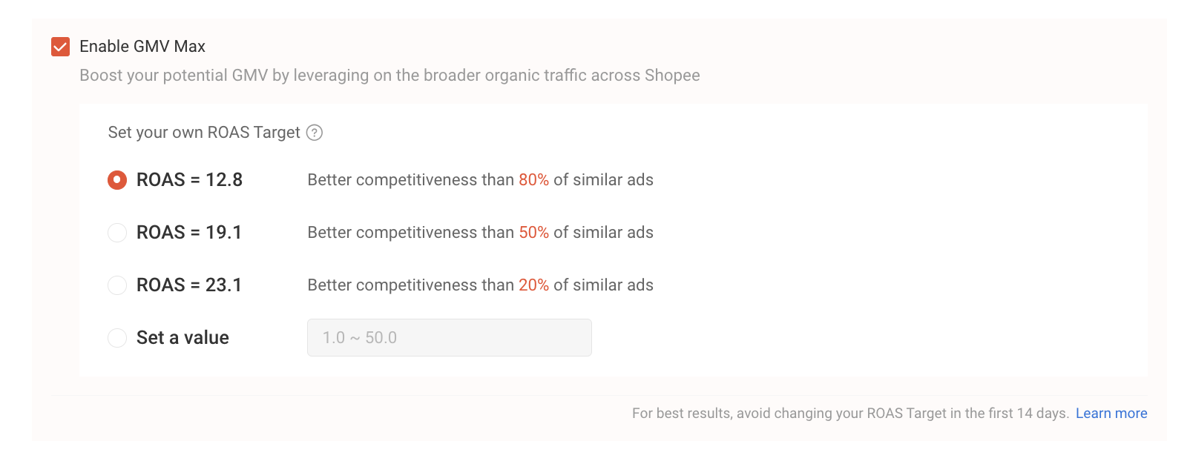Click the 'Boost your potential GMV' description
The image size is (1190, 461).
coord(389,76)
